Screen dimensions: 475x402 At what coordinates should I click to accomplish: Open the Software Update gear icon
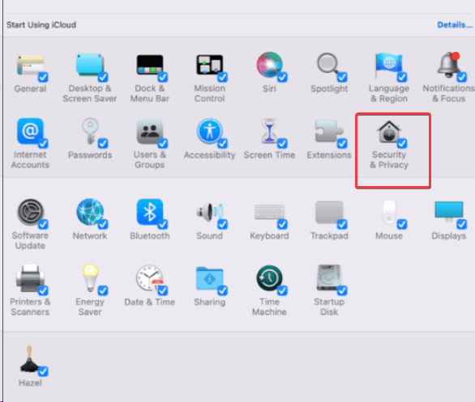click(30, 212)
